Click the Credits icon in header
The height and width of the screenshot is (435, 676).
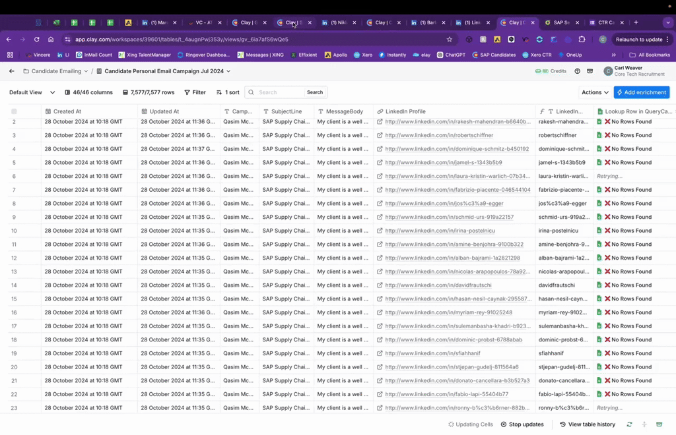click(x=553, y=71)
